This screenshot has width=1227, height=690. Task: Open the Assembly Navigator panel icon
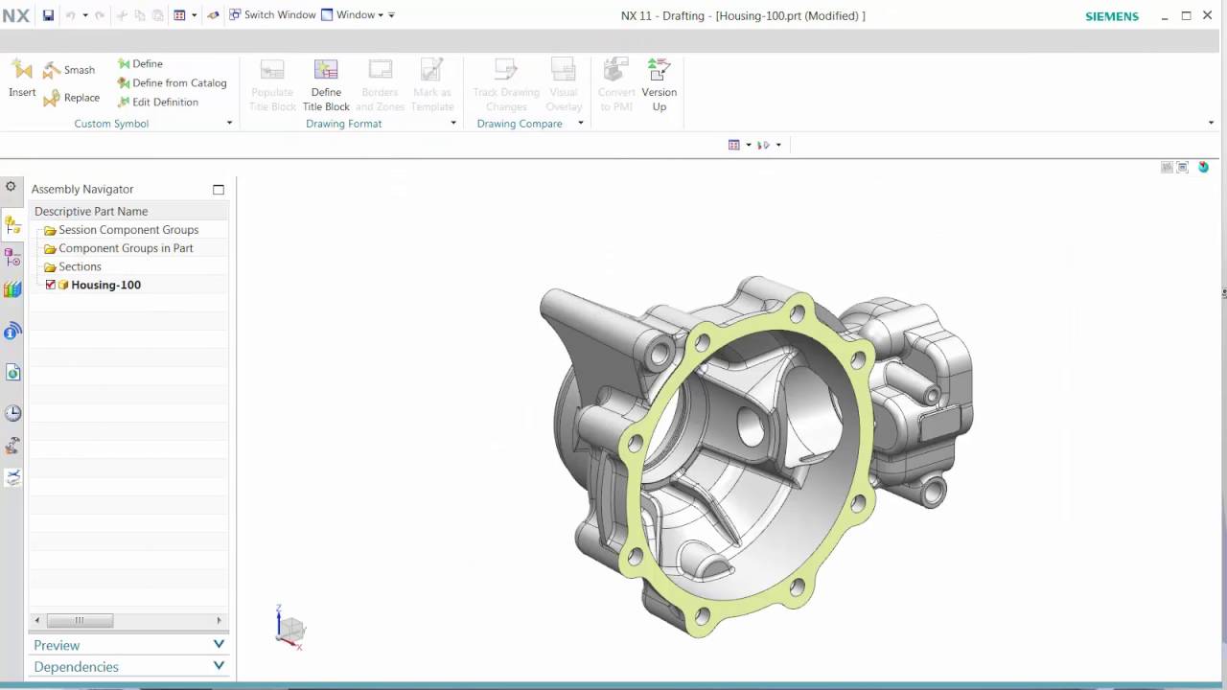click(12, 224)
